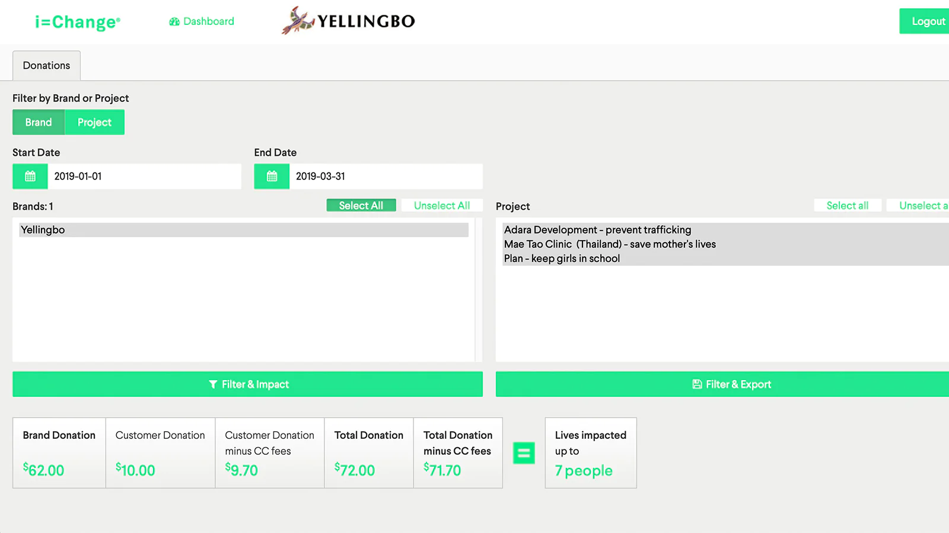Viewport: 949px width, 533px height.
Task: Select the Brand filter toggle
Action: pyautogui.click(x=39, y=122)
